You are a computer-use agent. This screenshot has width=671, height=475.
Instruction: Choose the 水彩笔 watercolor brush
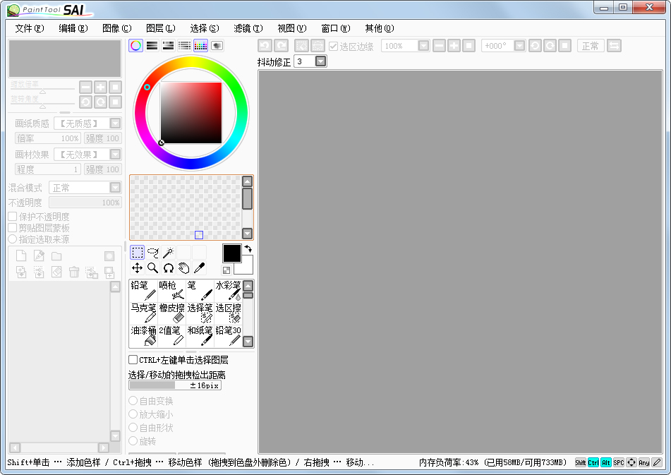coord(228,291)
